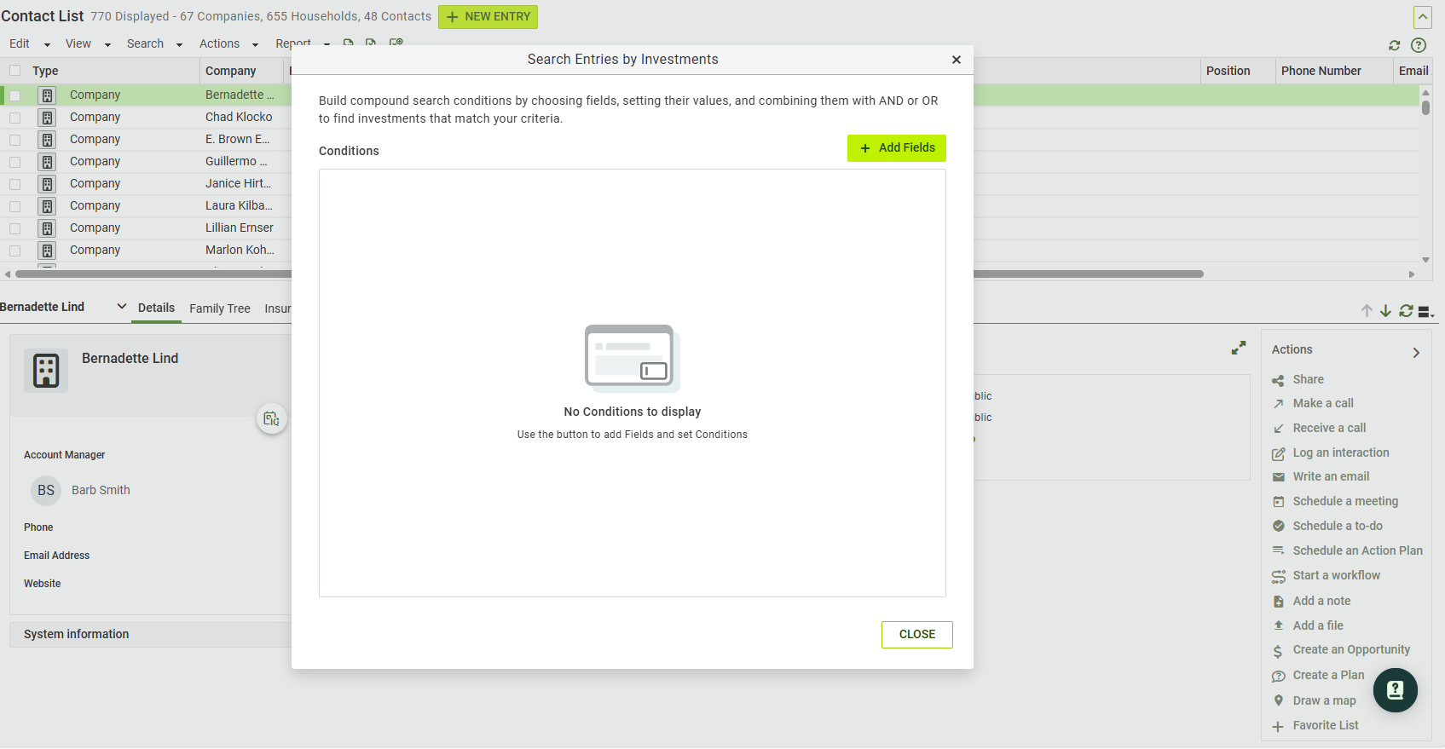The width and height of the screenshot is (1445, 749).
Task: Click the Create an Opportunity dollar icon
Action: pyautogui.click(x=1278, y=651)
